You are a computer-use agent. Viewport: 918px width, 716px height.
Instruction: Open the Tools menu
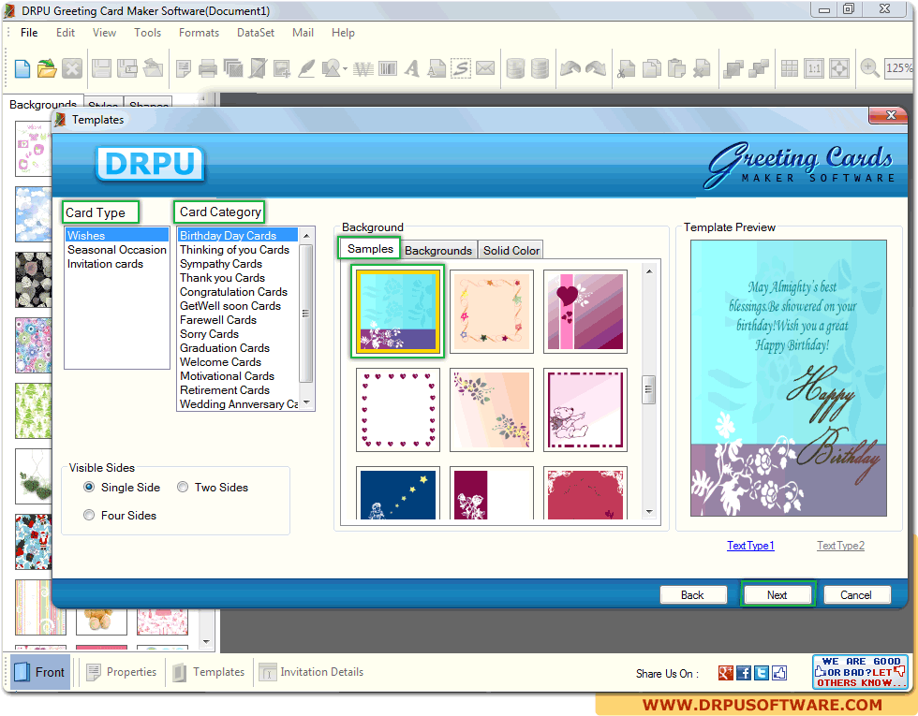click(148, 33)
